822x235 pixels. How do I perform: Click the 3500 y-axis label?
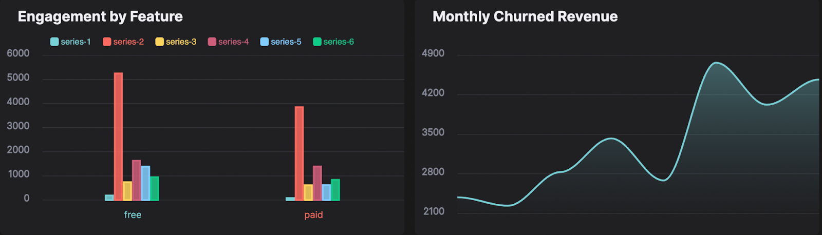pos(433,132)
